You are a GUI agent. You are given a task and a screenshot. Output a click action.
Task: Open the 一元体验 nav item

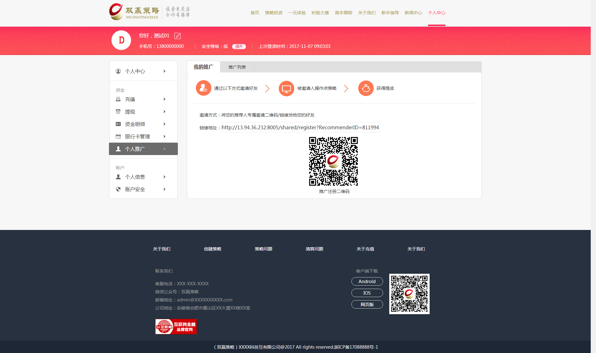click(297, 13)
